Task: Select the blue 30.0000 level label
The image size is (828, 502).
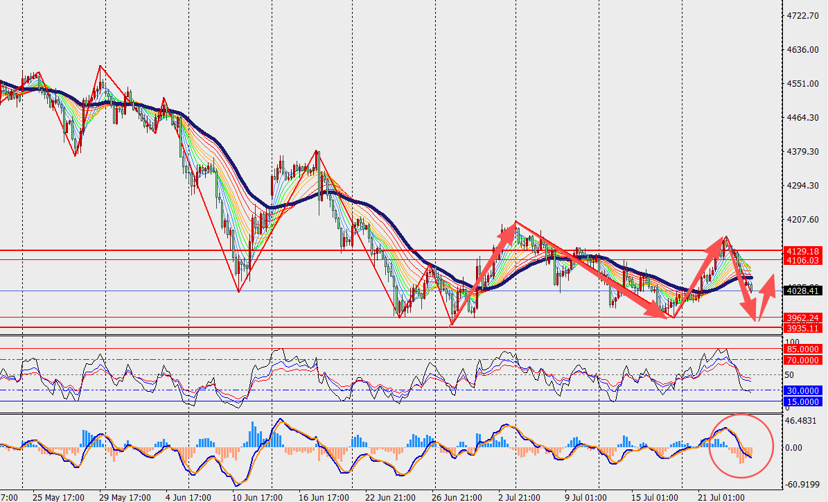Action: (x=802, y=390)
